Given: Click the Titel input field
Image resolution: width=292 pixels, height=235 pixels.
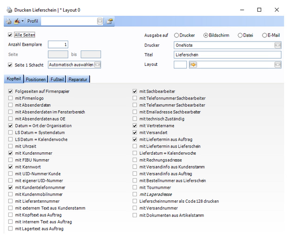Looking at the screenshot, I should (x=227, y=55).
